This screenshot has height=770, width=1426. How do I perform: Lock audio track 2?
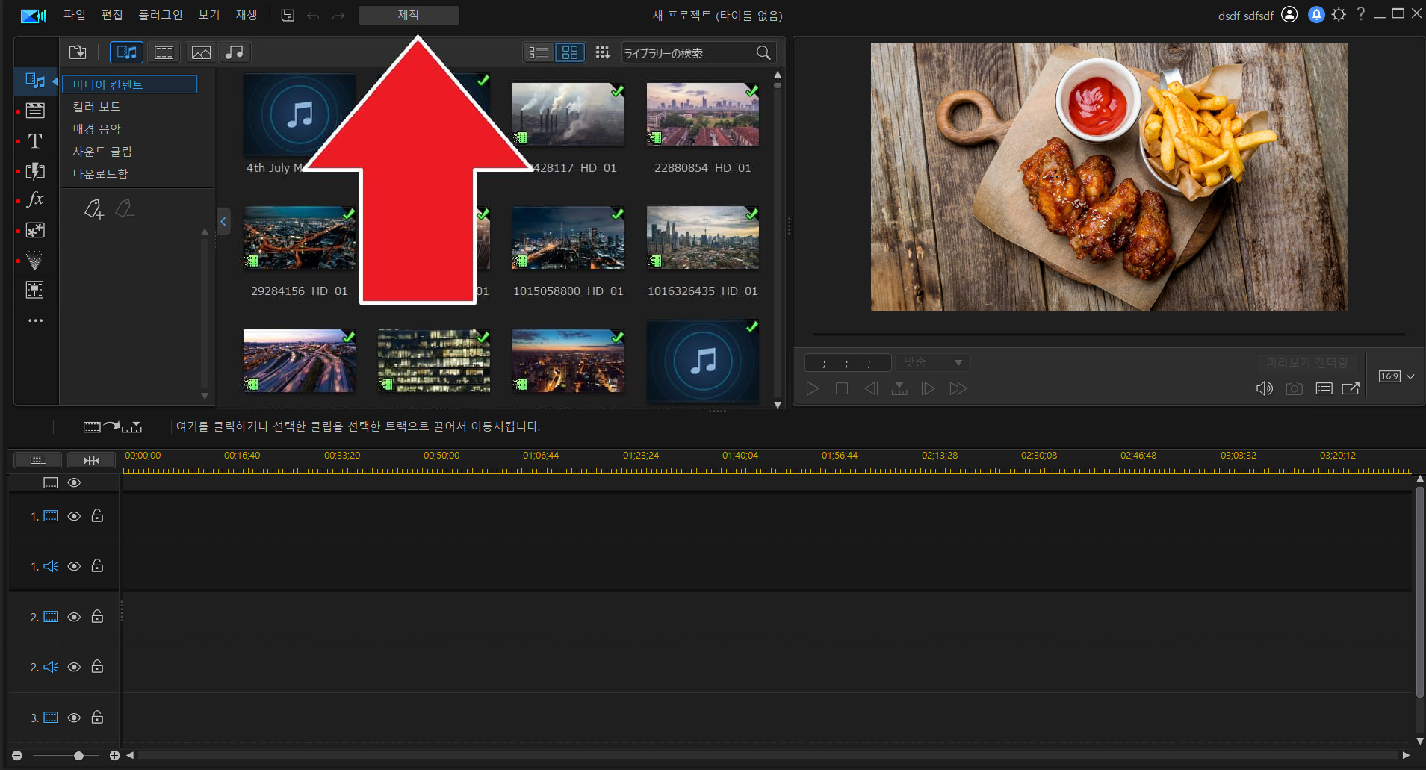pyautogui.click(x=97, y=666)
